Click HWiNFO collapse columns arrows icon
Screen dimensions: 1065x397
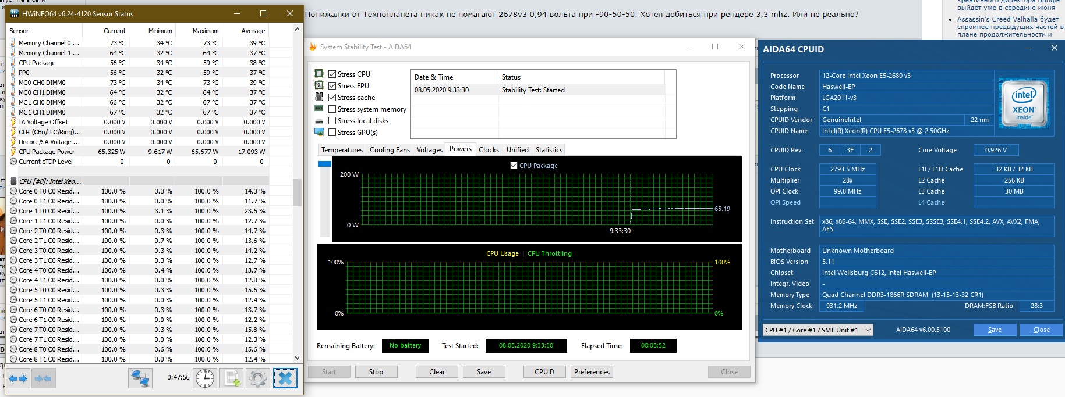(x=43, y=378)
